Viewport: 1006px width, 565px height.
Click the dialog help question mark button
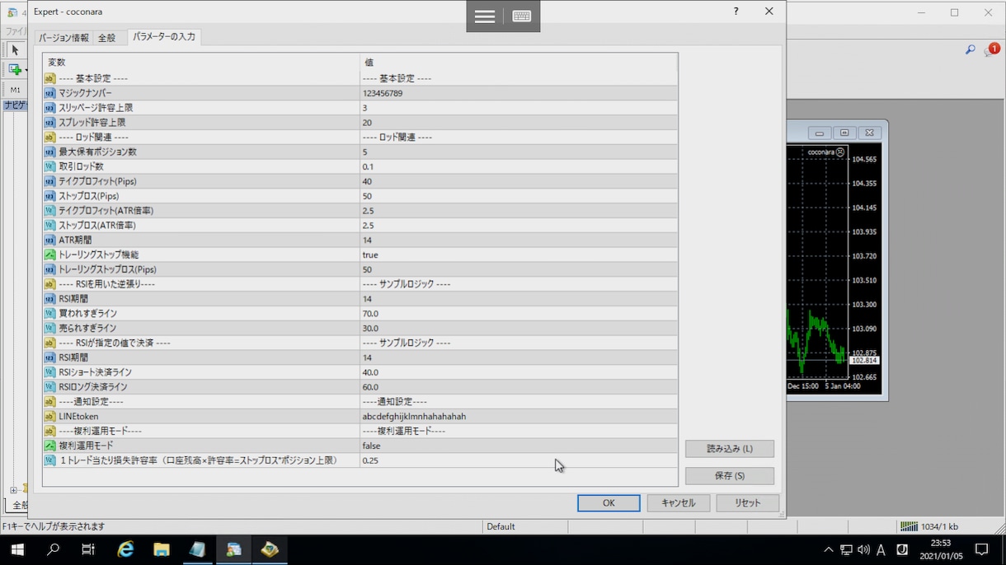click(736, 12)
